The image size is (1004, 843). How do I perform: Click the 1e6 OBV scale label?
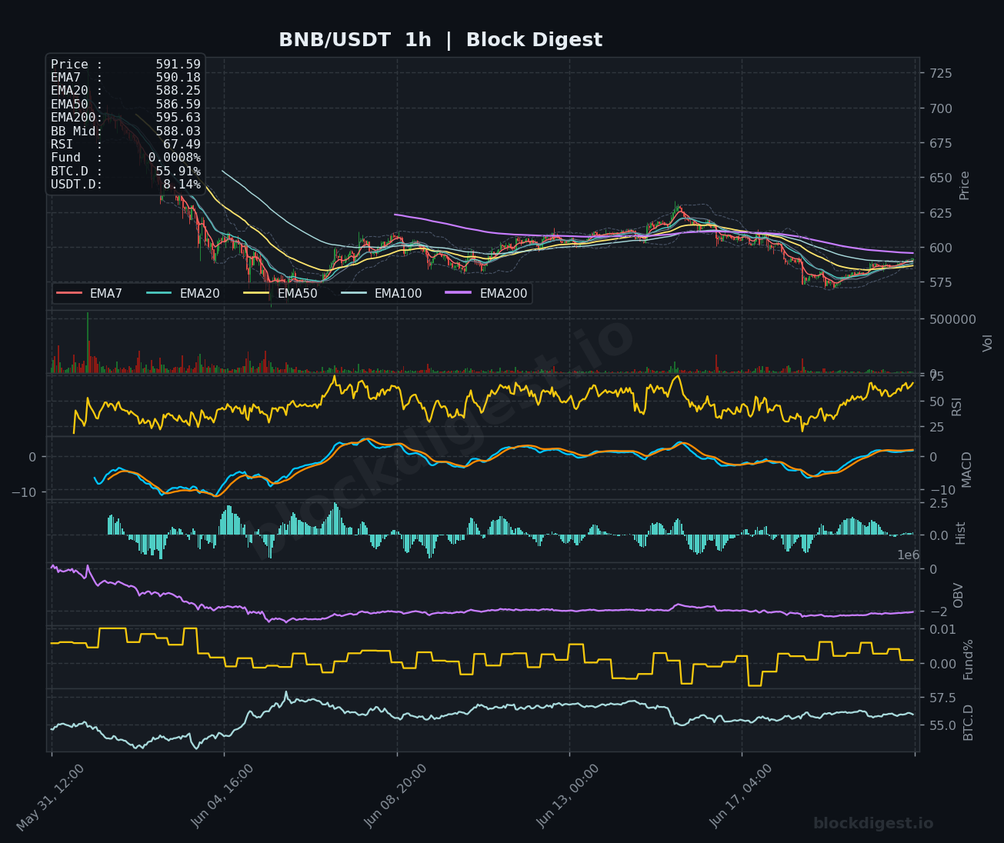coord(909,555)
